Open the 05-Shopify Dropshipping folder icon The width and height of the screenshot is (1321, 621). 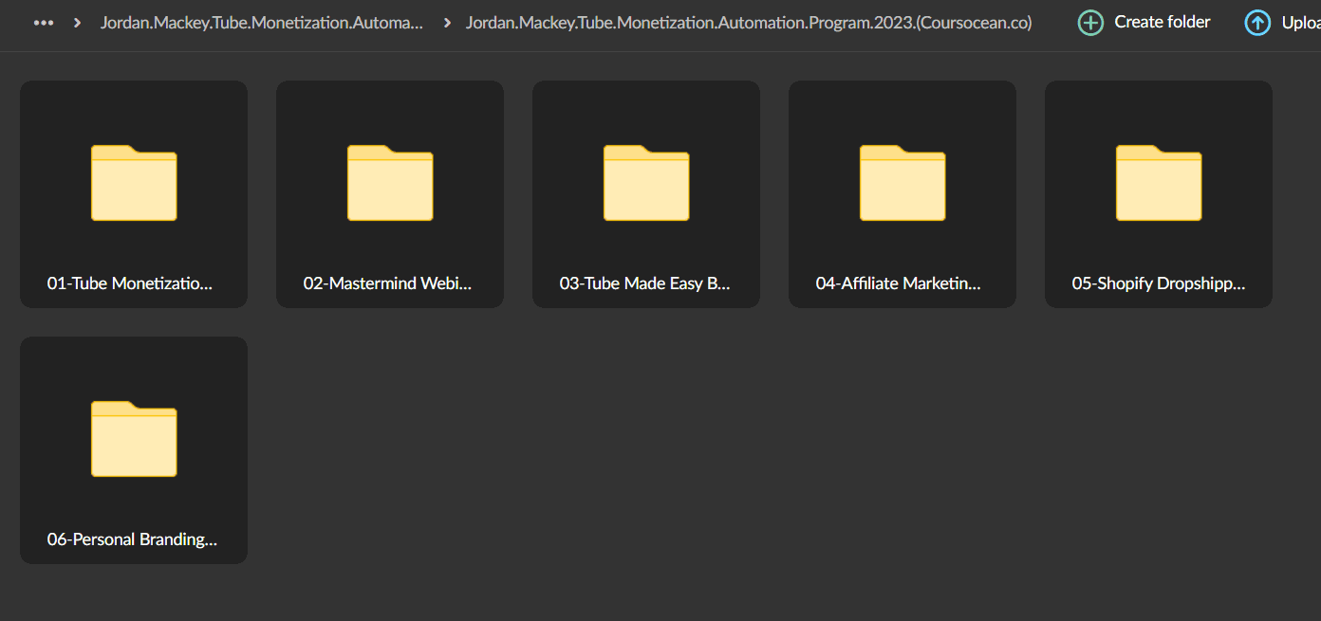(x=1159, y=183)
